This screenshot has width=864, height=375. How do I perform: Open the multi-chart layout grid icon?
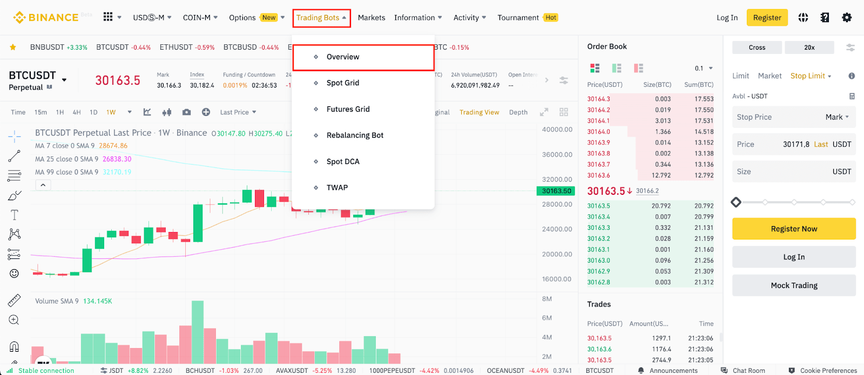(564, 112)
